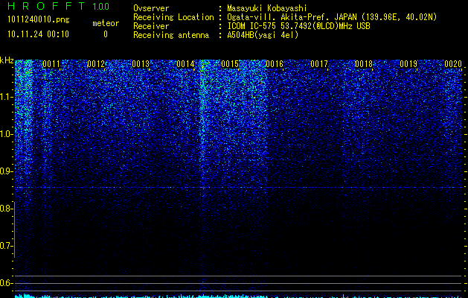Click the meteor count label
This screenshot has width=468, height=298.
pos(106,23)
